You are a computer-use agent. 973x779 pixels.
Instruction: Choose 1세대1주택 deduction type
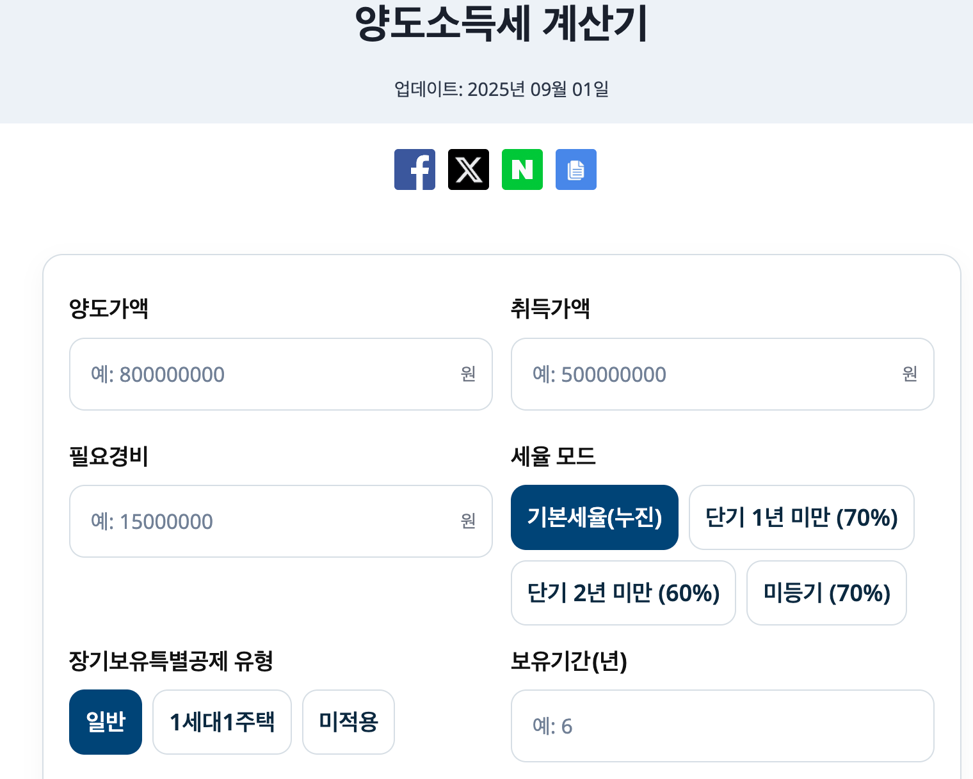[221, 721]
